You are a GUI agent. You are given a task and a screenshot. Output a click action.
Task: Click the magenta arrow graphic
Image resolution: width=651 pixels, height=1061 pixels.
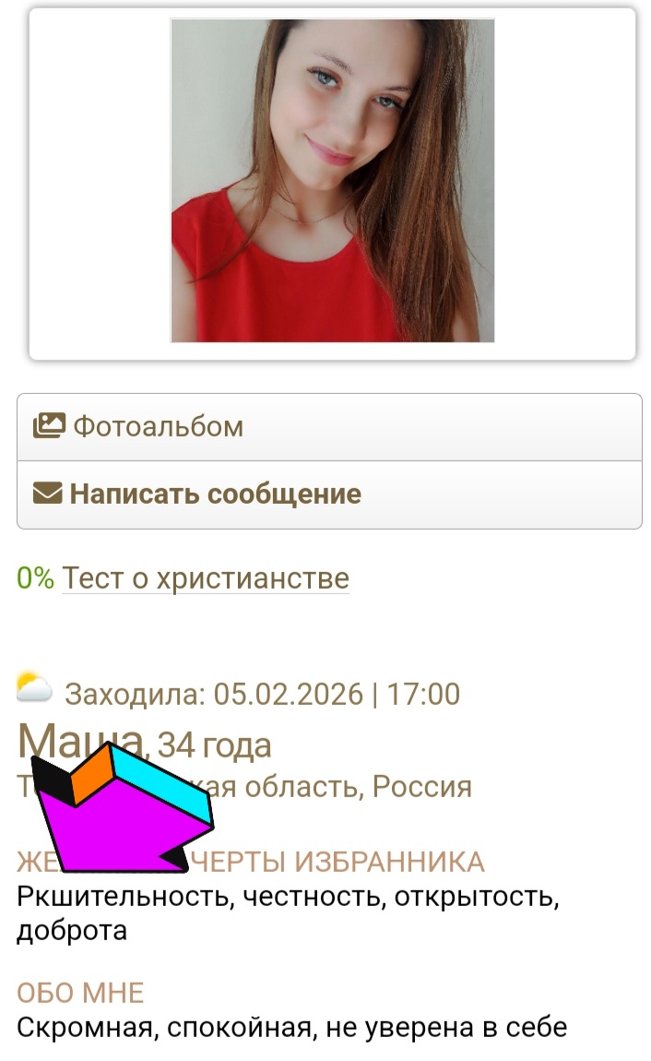coord(123,806)
